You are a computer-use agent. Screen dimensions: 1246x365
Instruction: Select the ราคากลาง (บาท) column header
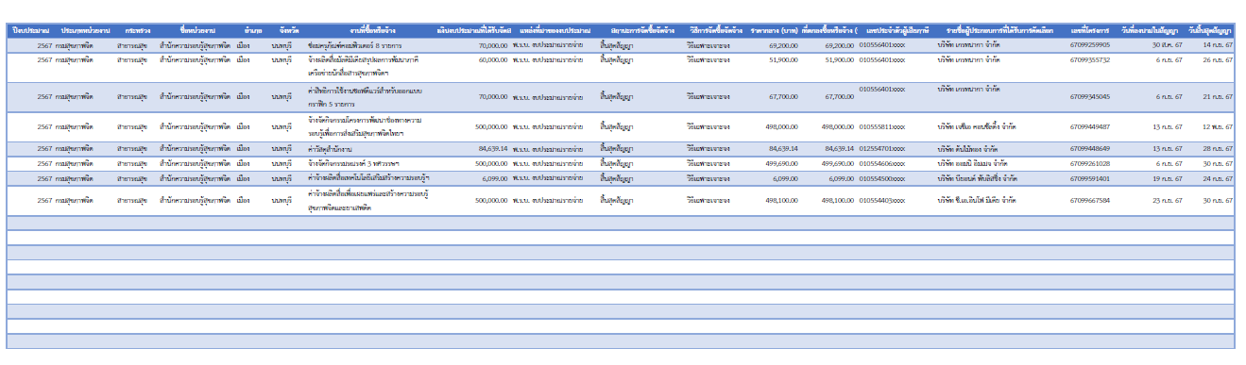774,32
